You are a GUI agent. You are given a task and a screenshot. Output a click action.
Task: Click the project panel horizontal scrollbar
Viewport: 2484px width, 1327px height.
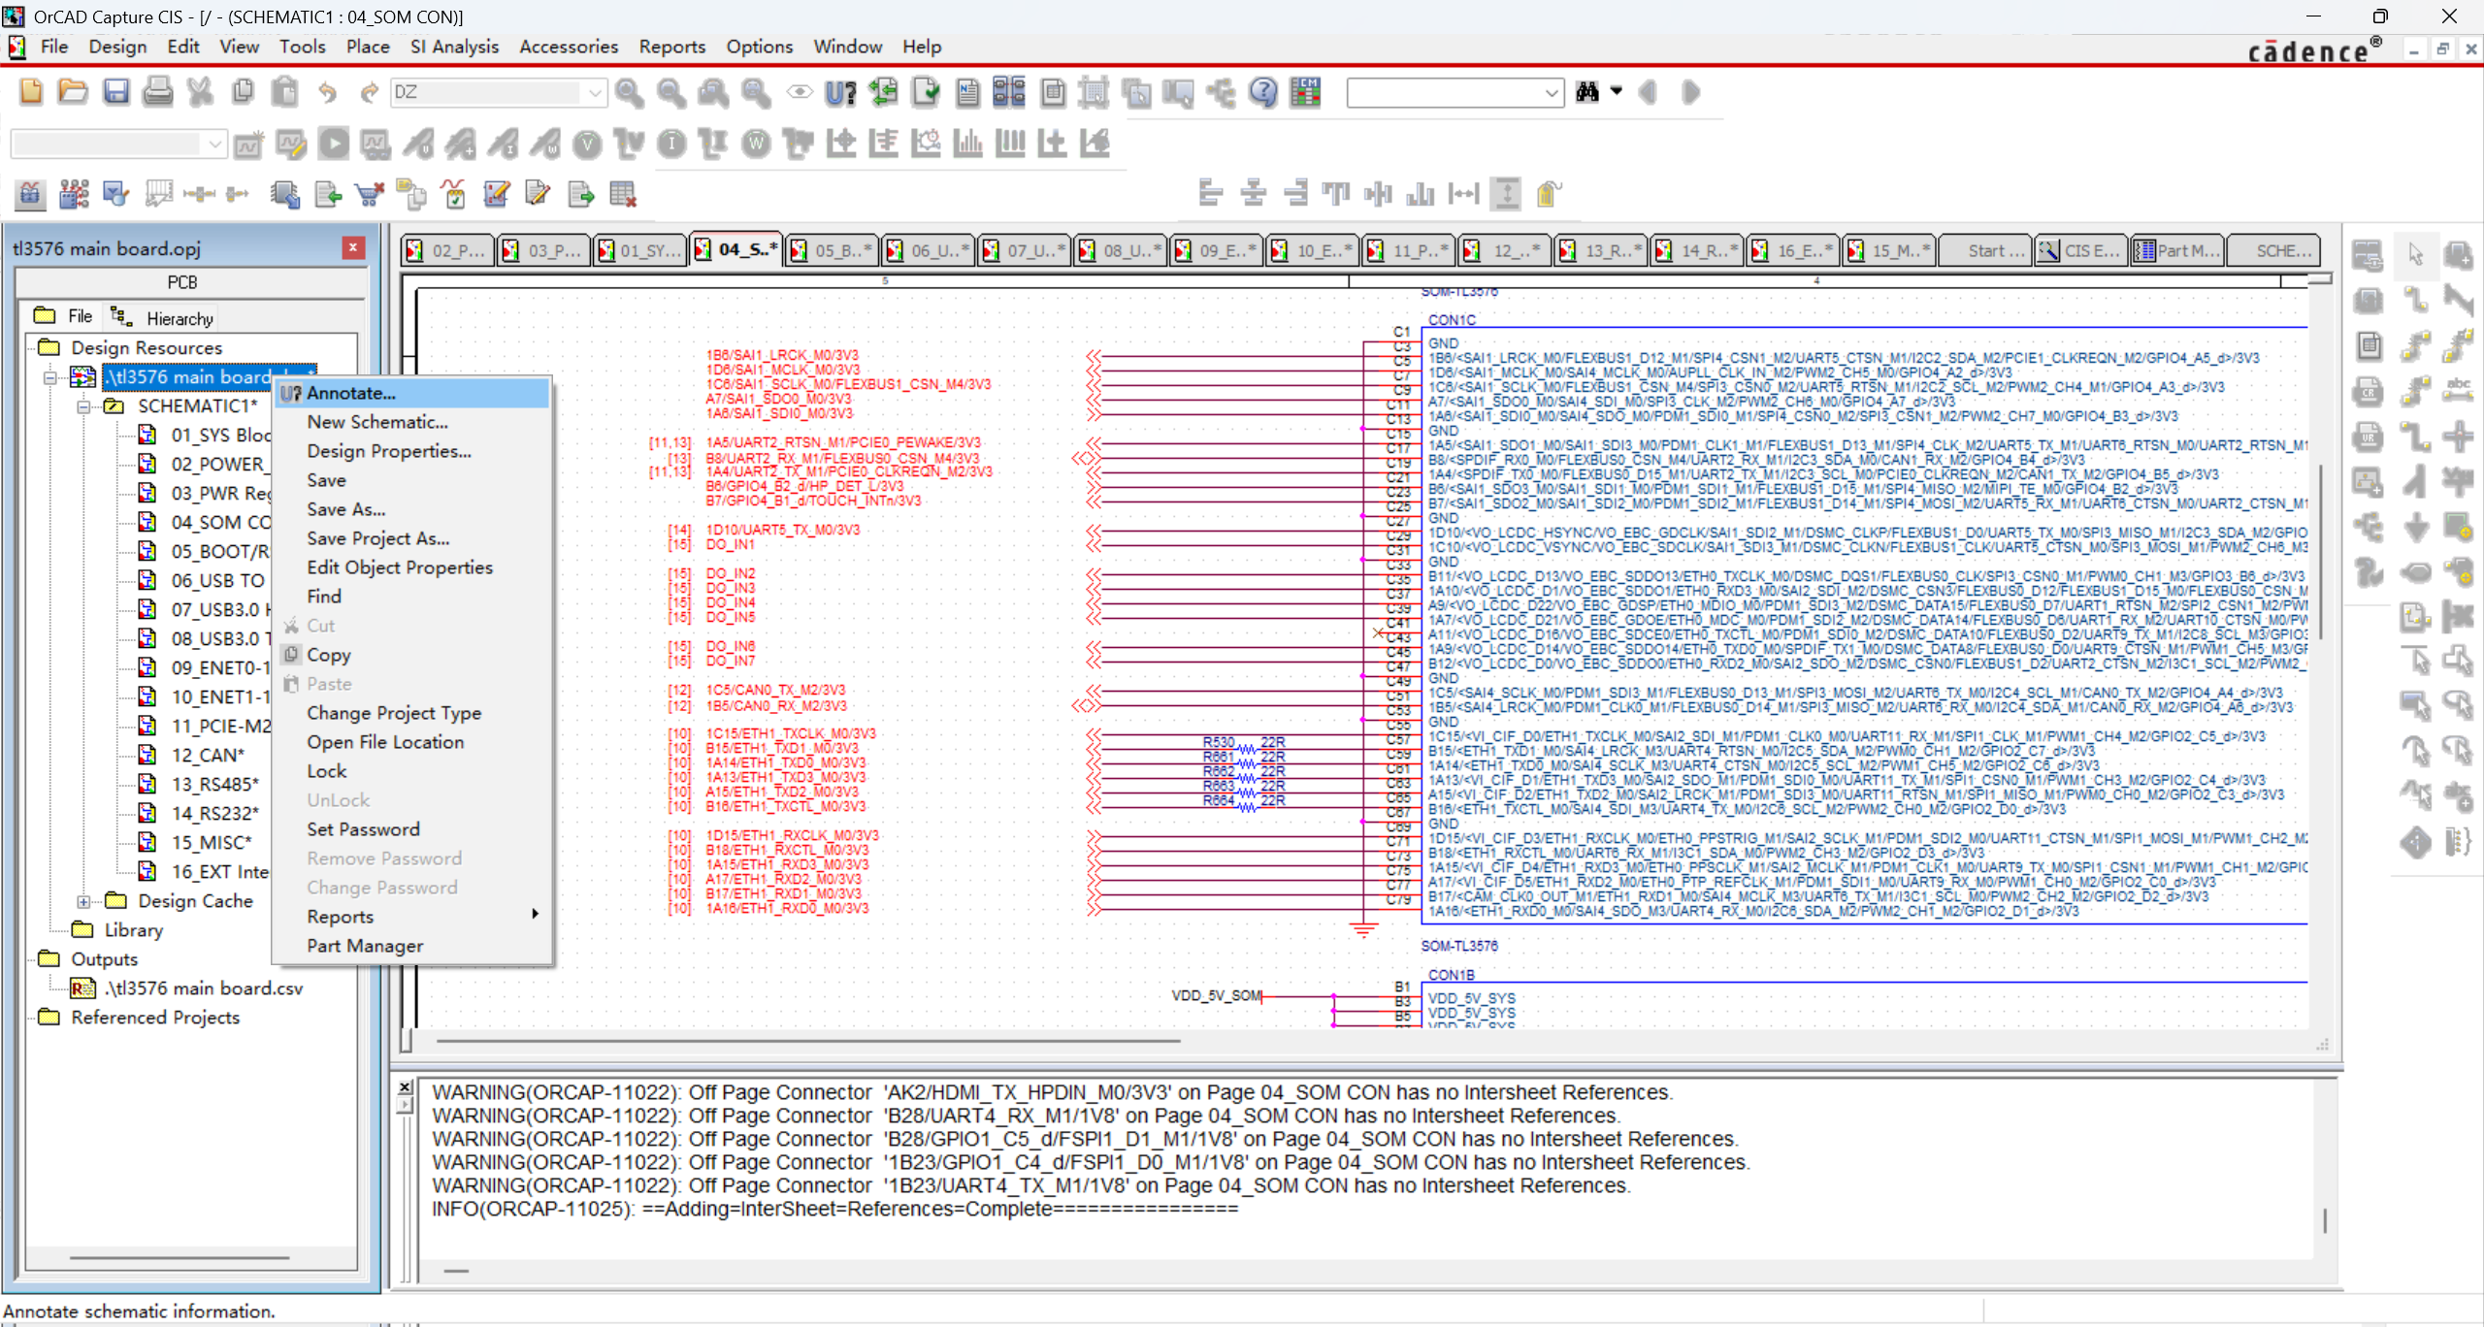coord(180,1258)
